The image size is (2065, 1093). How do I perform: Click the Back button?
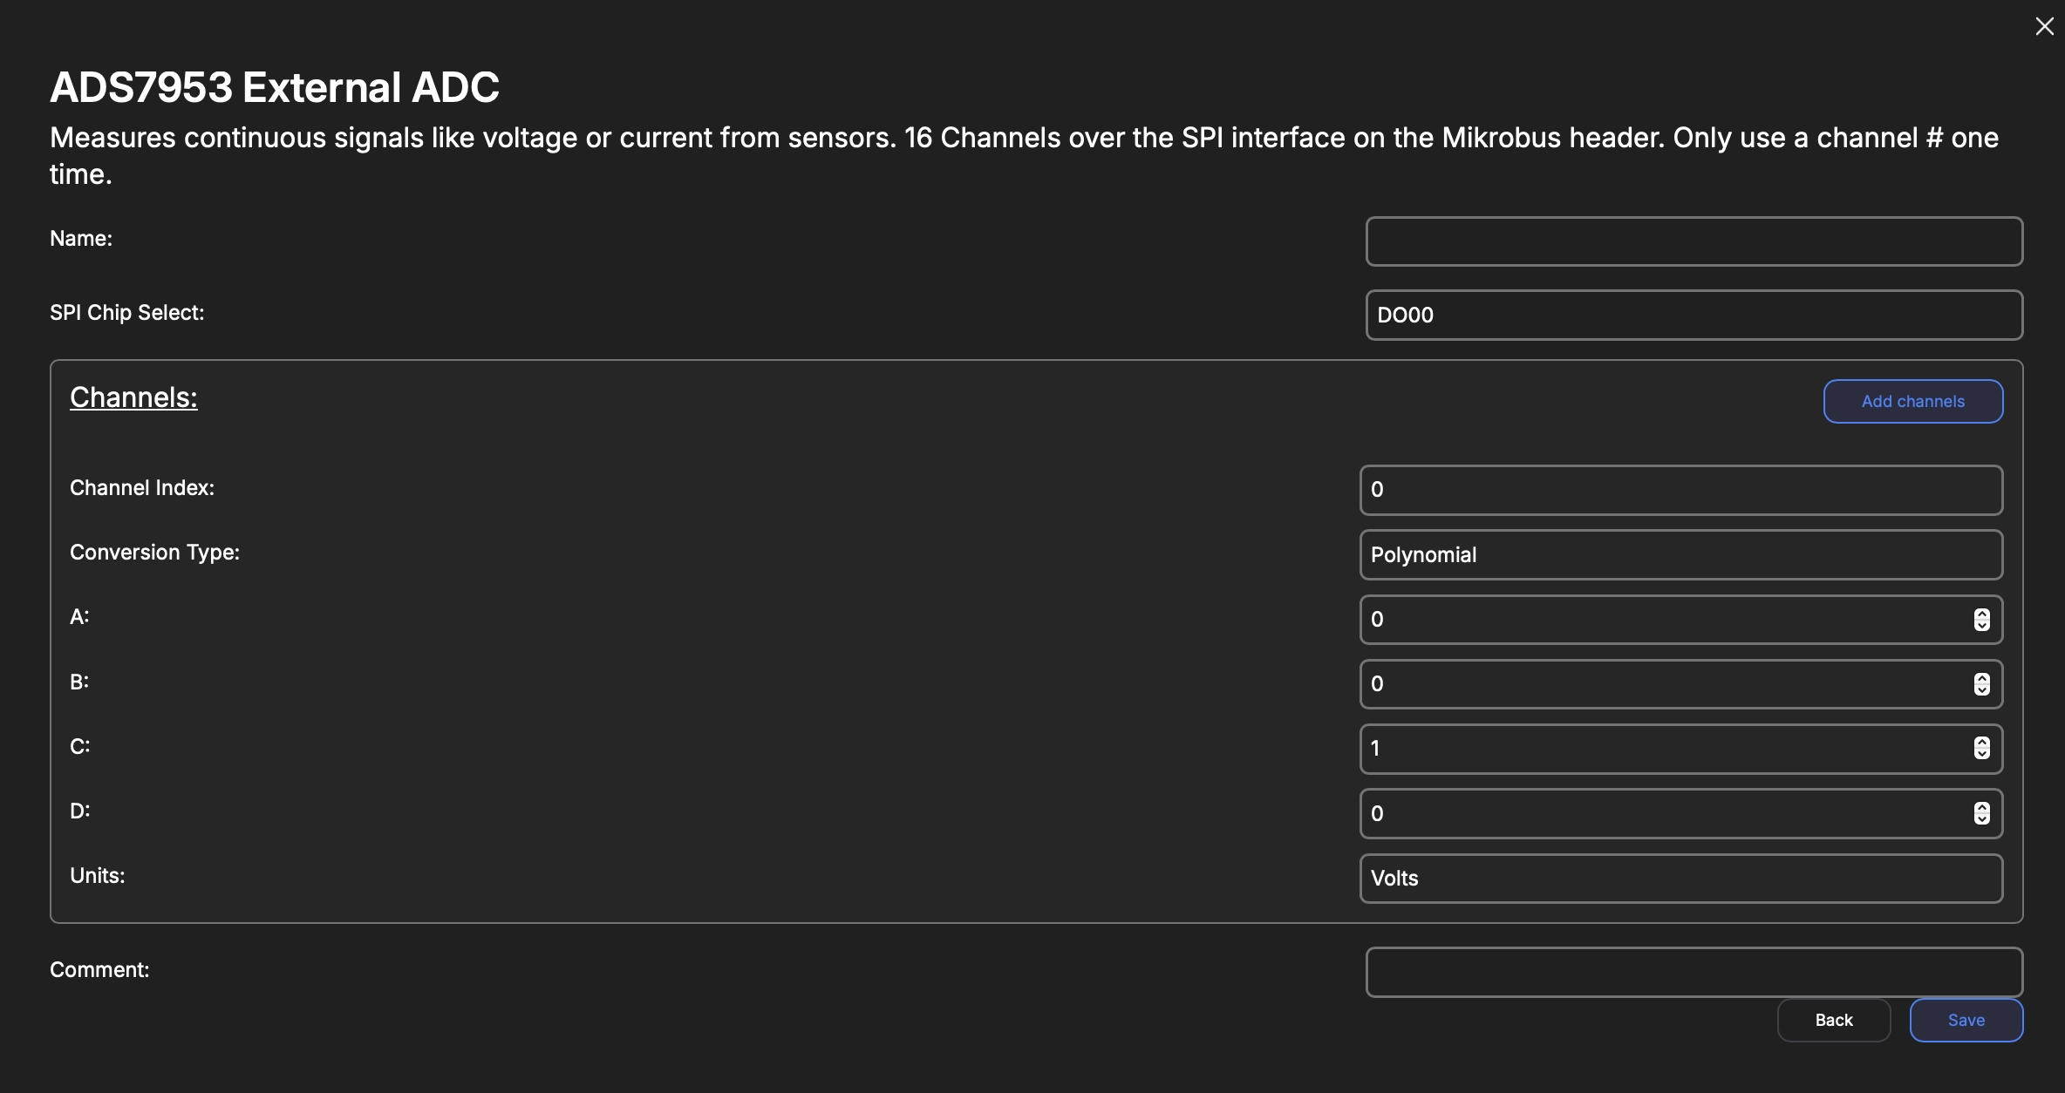(x=1833, y=1020)
